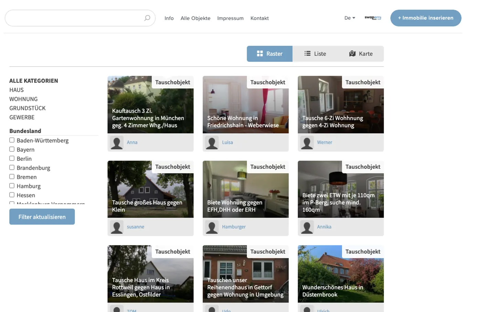The image size is (492, 312).
Task: Click Anna's profile avatar icon
Action: coord(117,143)
